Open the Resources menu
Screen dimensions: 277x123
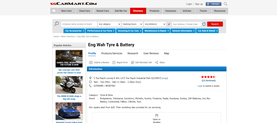[x=220, y=11]
